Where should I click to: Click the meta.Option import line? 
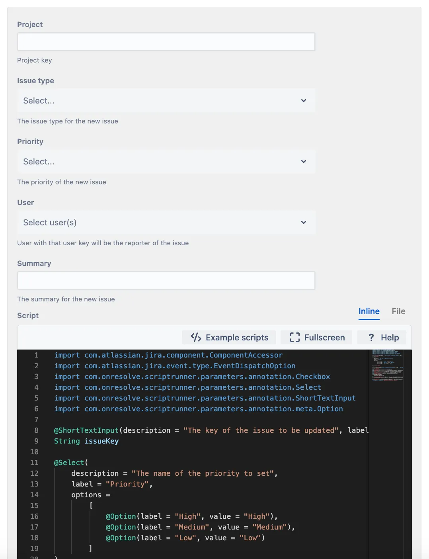[199, 409]
